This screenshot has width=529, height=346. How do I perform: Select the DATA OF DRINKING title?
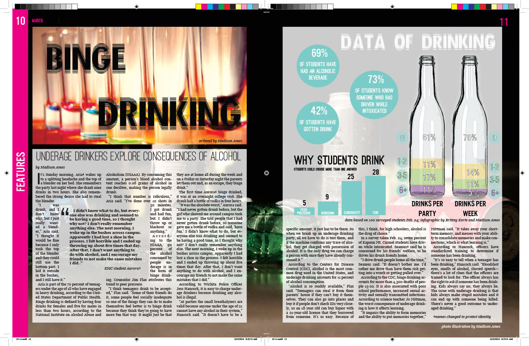(417, 42)
